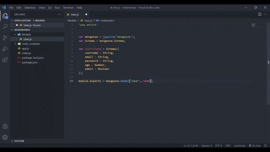Click Go Live in status bar

click(255, 146)
